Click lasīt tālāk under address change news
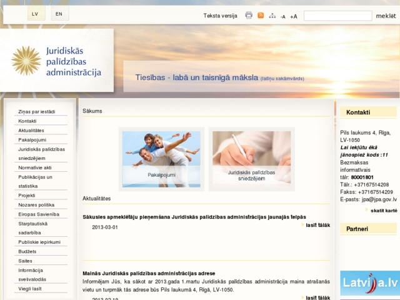The width and height of the screenshot is (400, 300). pos(318,297)
